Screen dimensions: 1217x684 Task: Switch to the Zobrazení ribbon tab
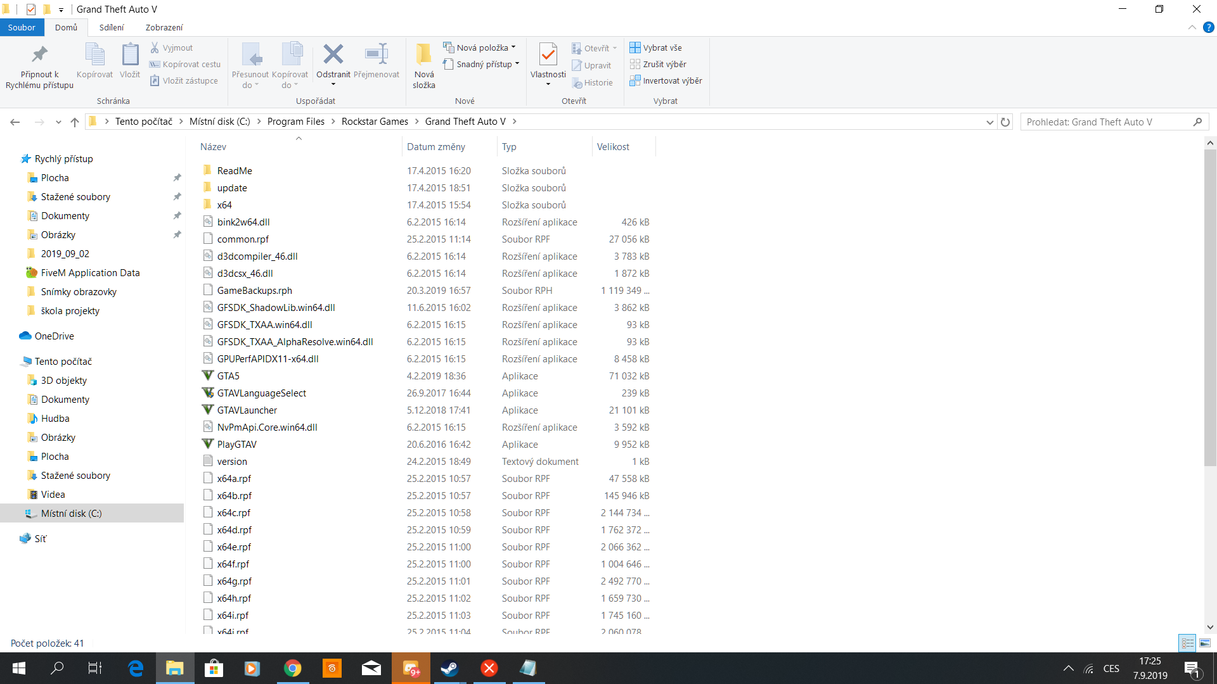[164, 27]
